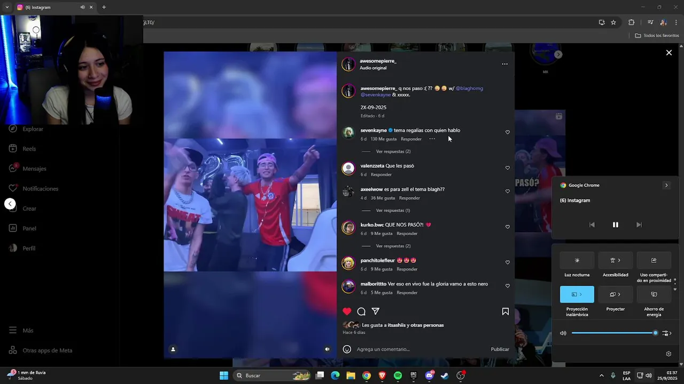Open the comment bubble icon on the post

361,311
